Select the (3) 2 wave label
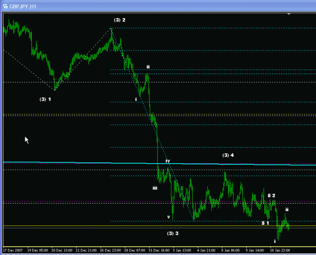 click(x=120, y=20)
